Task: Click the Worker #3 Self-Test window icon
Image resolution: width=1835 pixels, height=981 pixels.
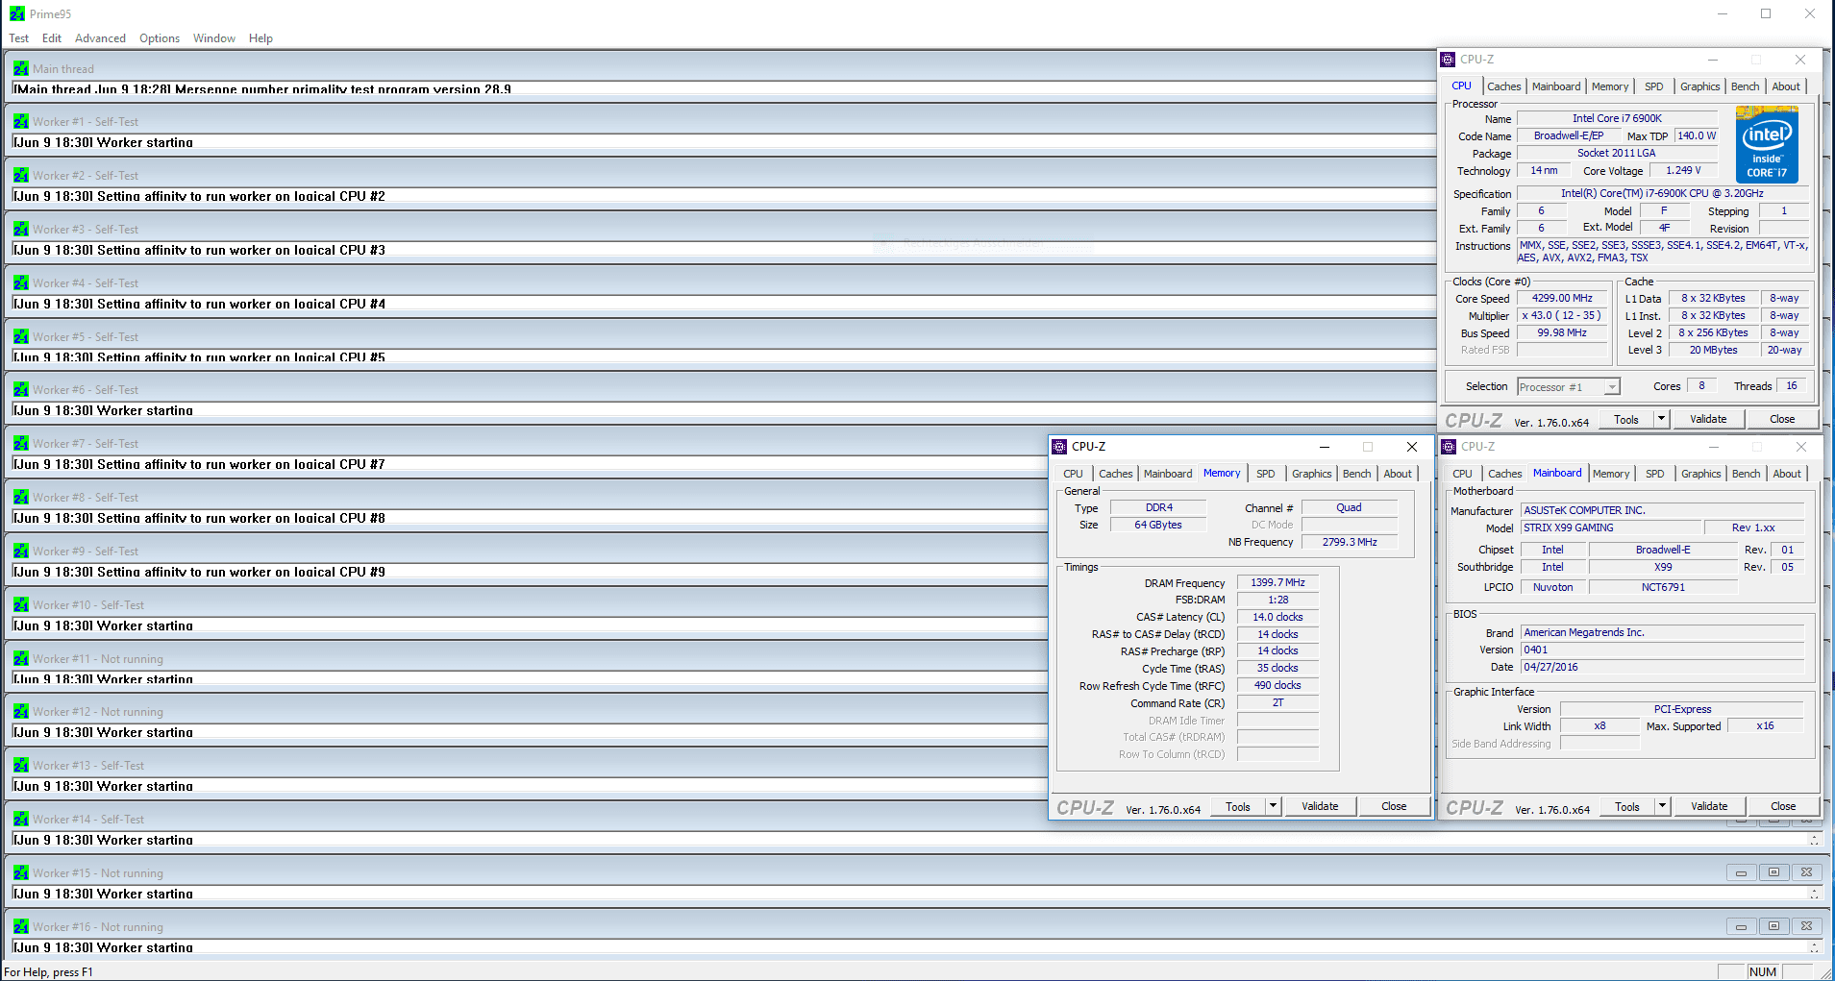Action: pyautogui.click(x=21, y=230)
